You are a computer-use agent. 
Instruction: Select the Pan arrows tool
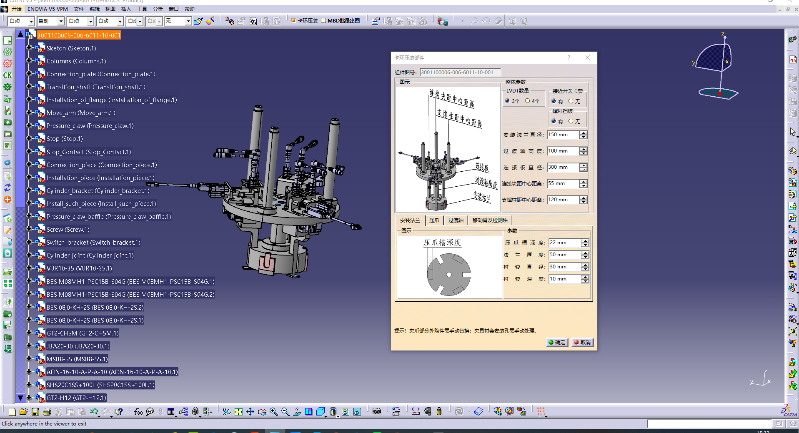pos(250,412)
